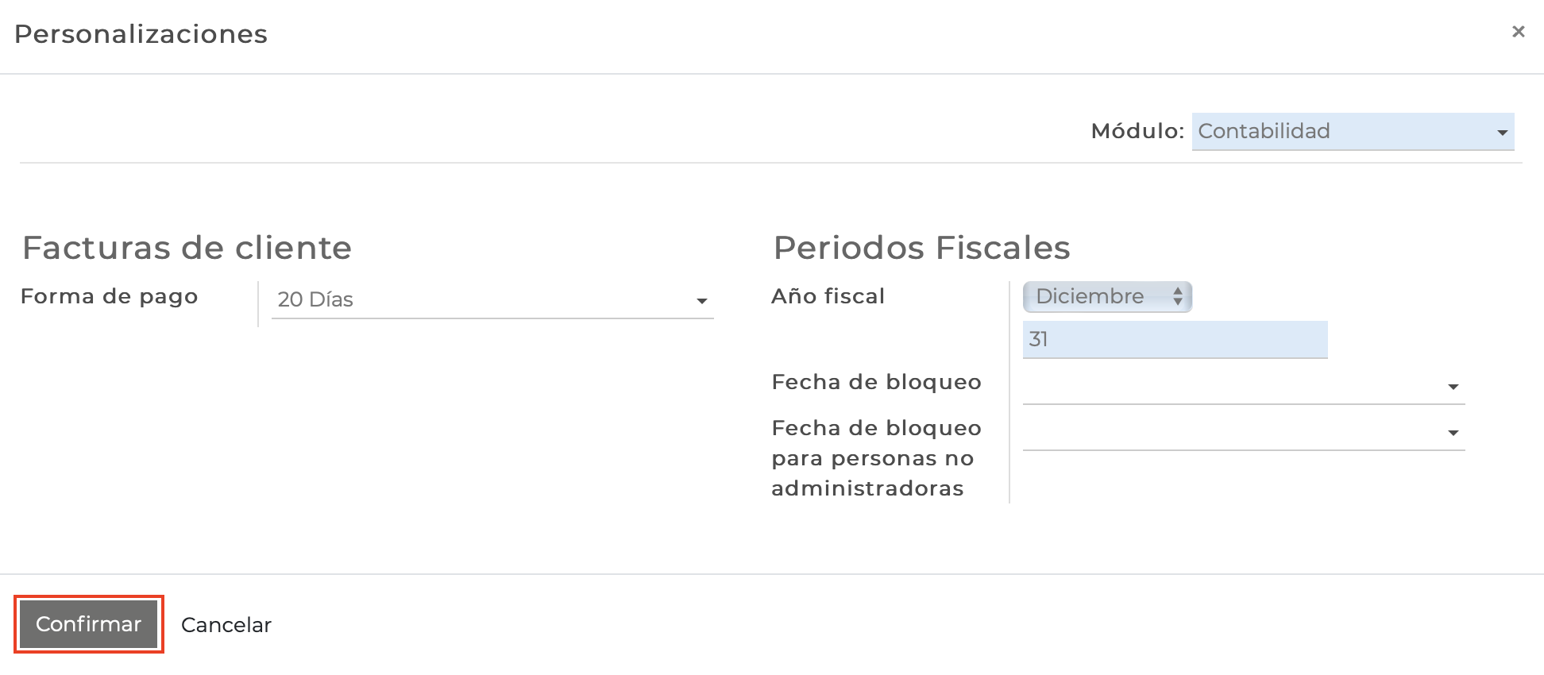Click the arrow on the 20 Días selector

click(x=702, y=301)
